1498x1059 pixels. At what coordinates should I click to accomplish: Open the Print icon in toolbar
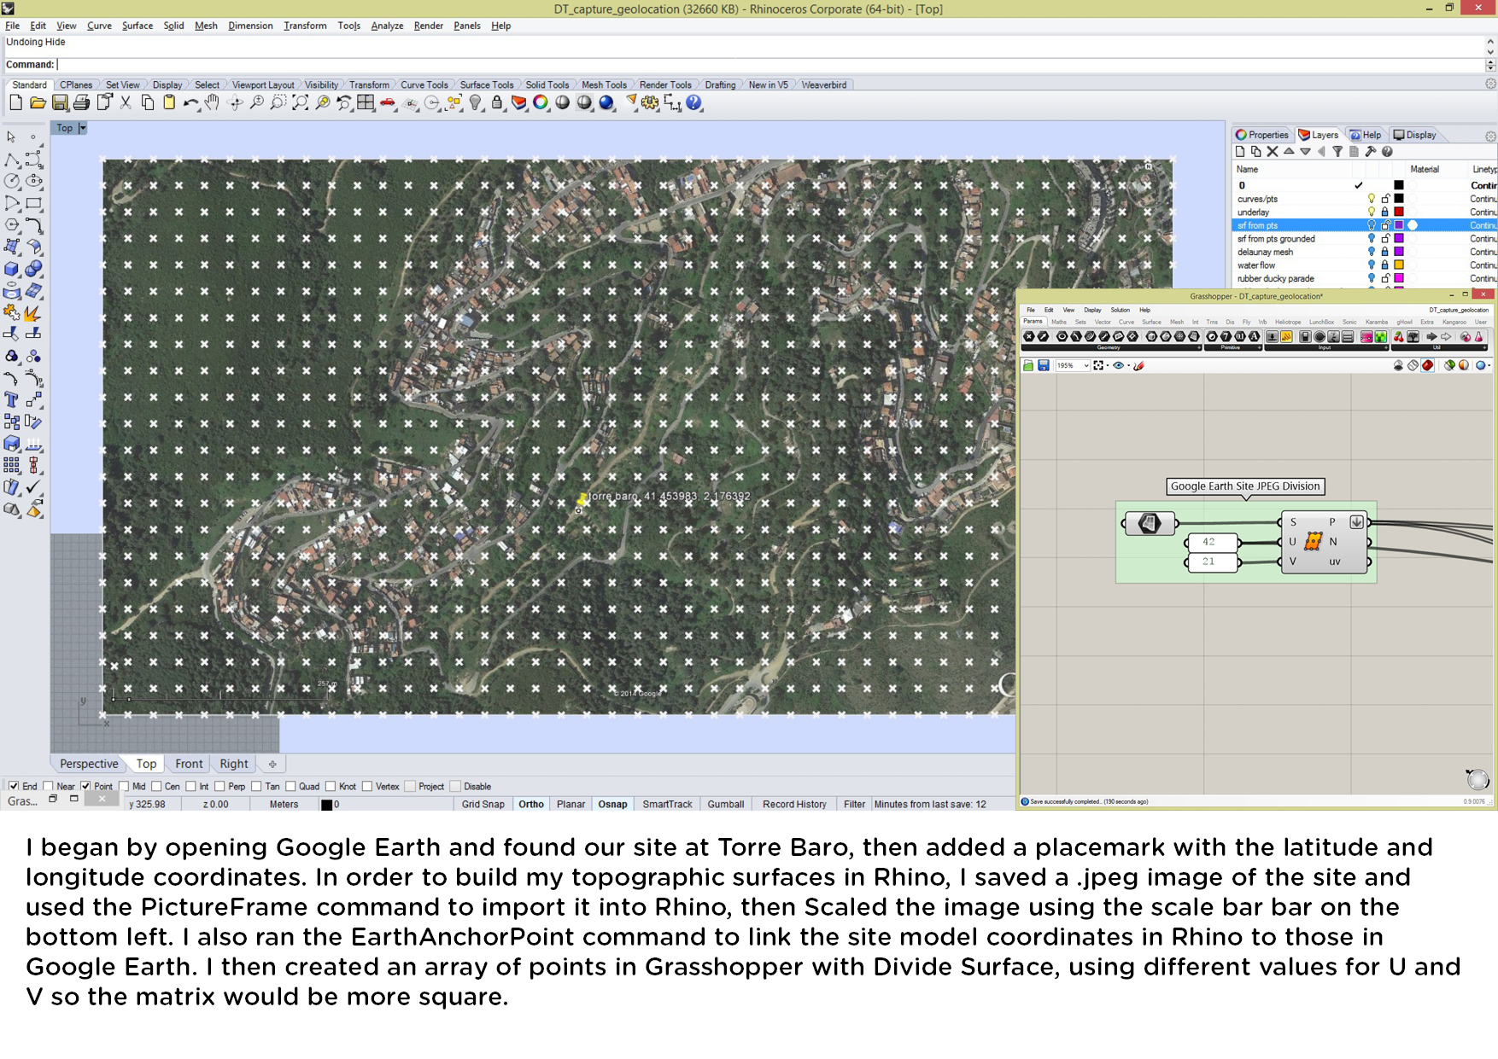pos(81,103)
